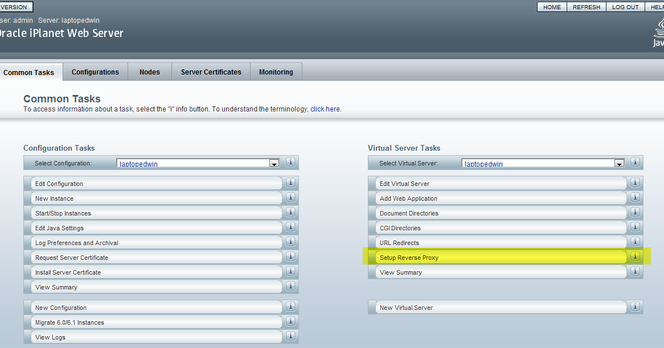Open info beside Select Configuration dropdown
Screen dimensions: 664x348
(290, 162)
